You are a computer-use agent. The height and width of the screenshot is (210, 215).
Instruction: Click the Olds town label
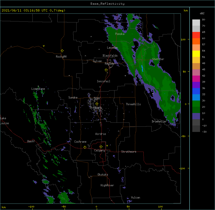click(x=97, y=98)
